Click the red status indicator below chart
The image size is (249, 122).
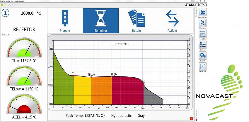191,118
